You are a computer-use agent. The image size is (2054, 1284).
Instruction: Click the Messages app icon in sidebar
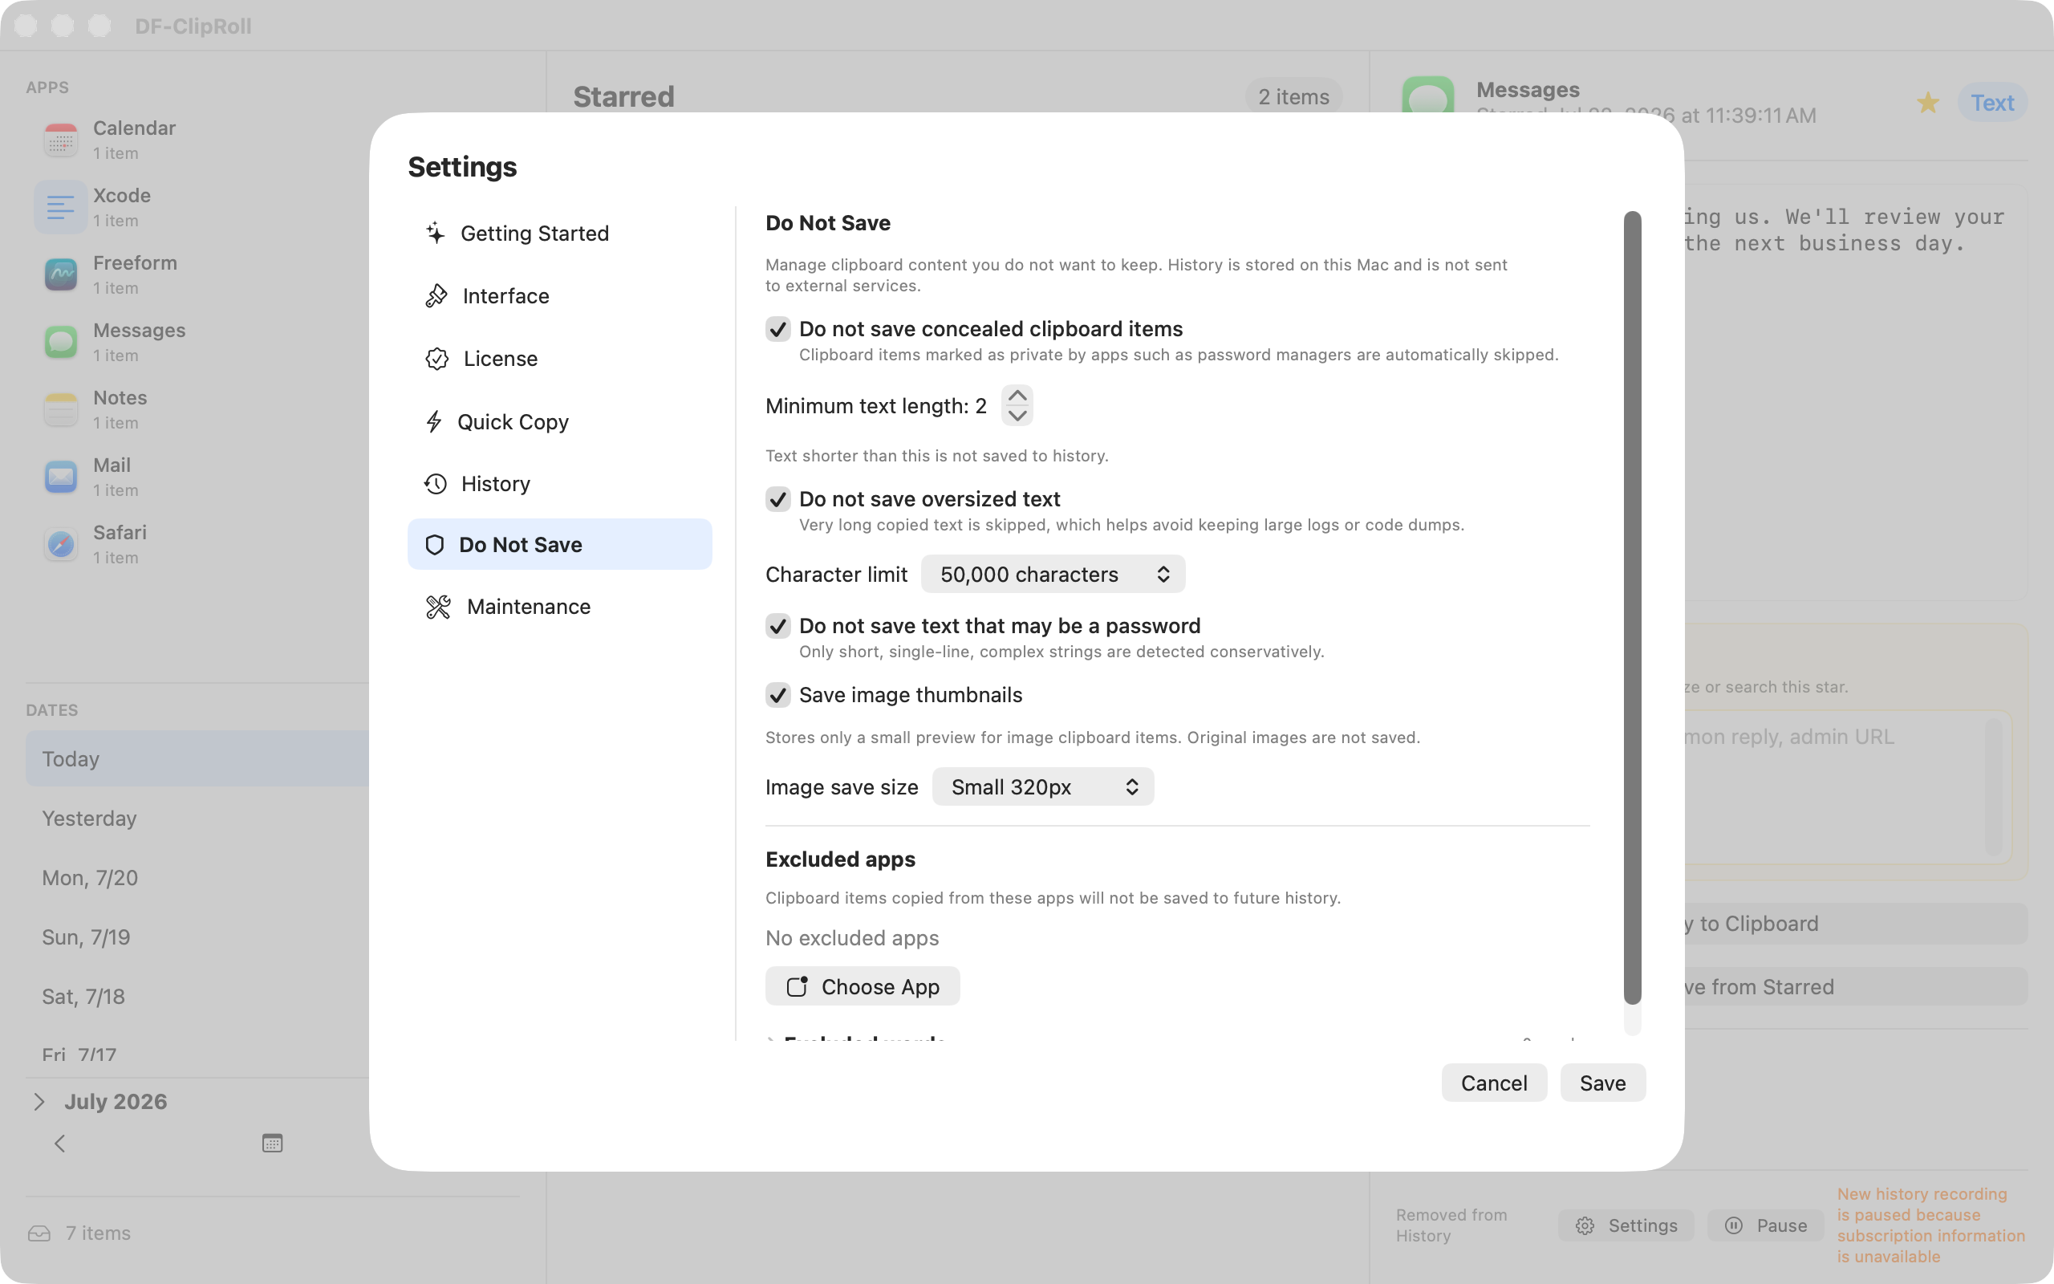pyautogui.click(x=61, y=341)
